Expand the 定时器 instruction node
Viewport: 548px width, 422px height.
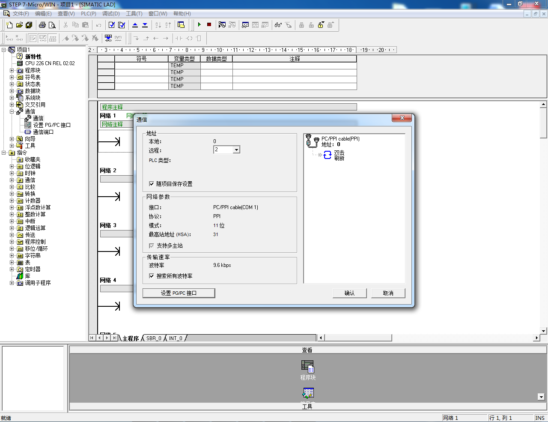pyautogui.click(x=12, y=269)
